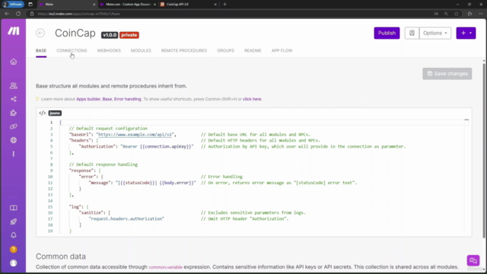This screenshot has width=487, height=274.
Task: Click the zoom magnifier icon in address bar
Action: click(446, 14)
